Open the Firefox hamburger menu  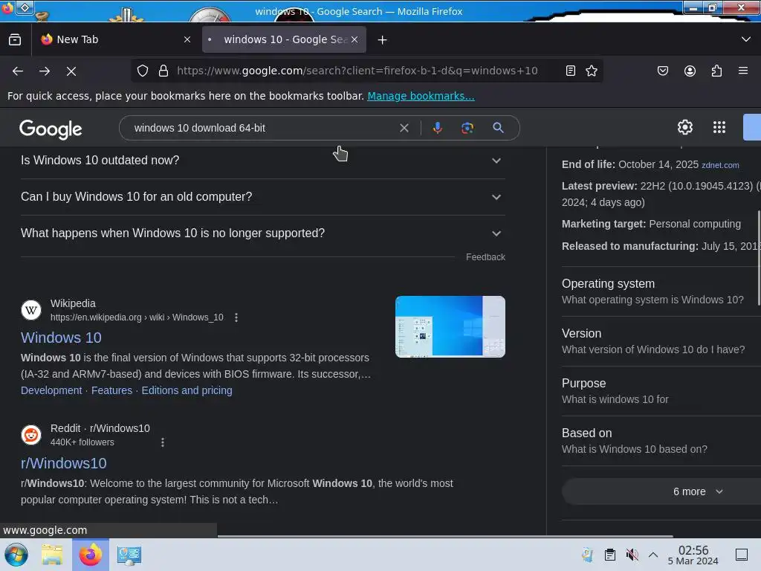(743, 71)
